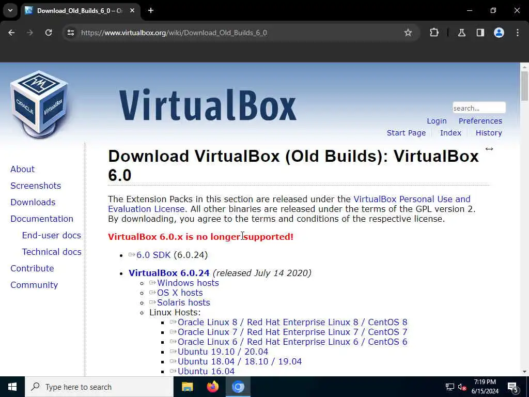
Task: Open Documentation in the sidebar
Action: coord(42,219)
